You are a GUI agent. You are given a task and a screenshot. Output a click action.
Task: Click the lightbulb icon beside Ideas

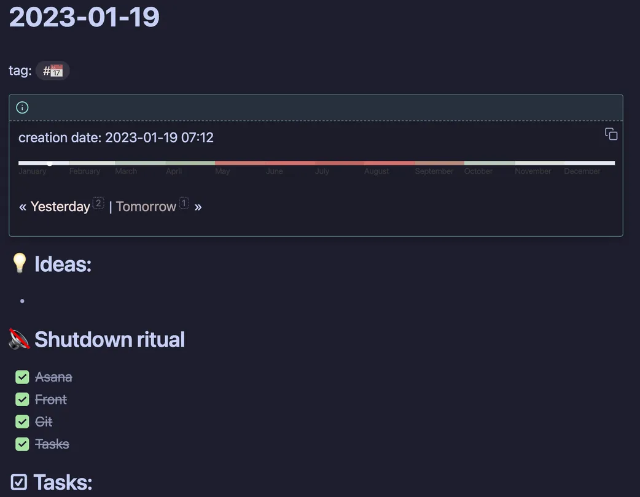pyautogui.click(x=20, y=264)
